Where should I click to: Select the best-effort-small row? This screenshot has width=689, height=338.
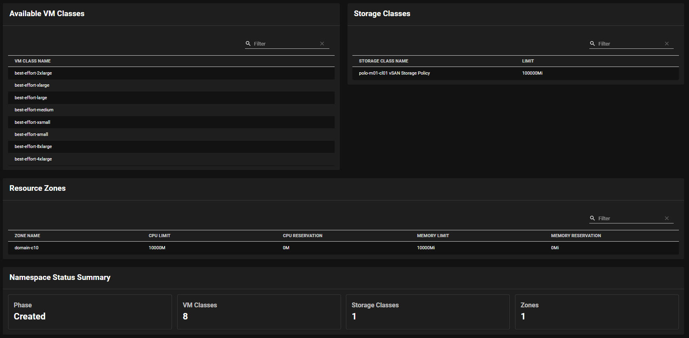click(x=171, y=134)
